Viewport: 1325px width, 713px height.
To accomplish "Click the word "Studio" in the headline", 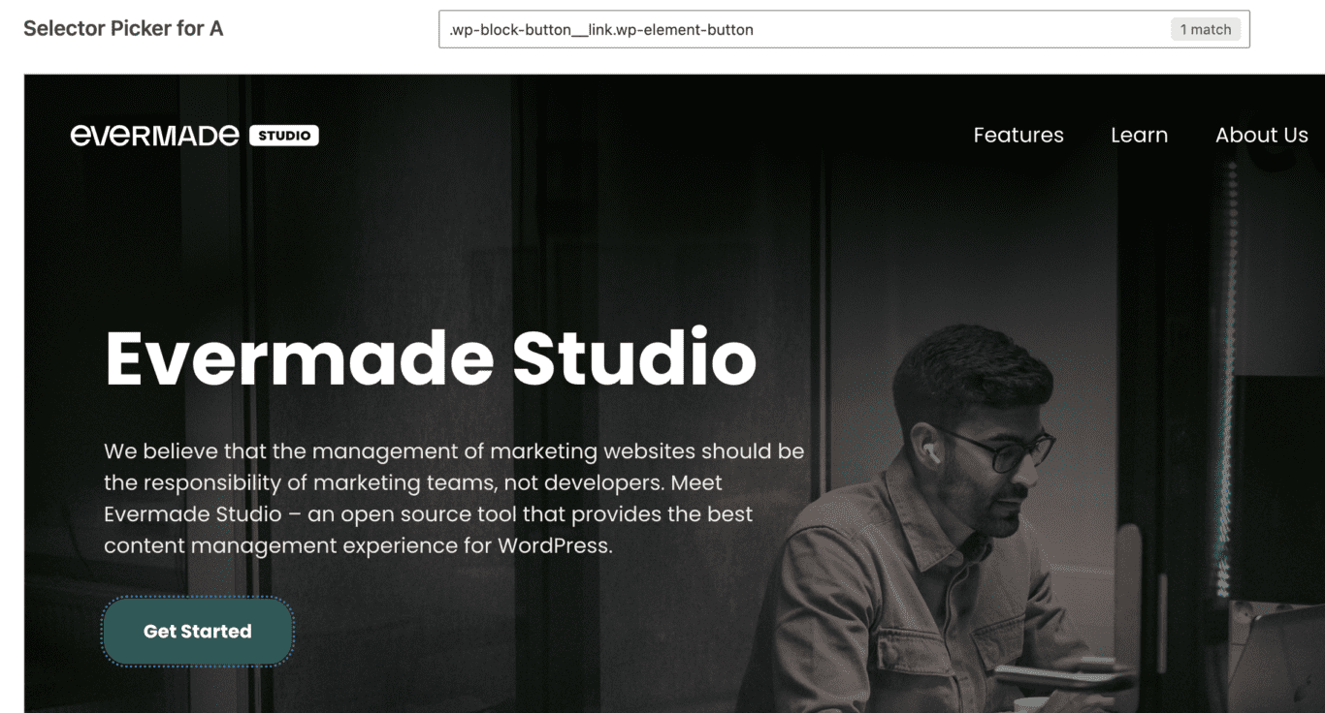I will [634, 358].
